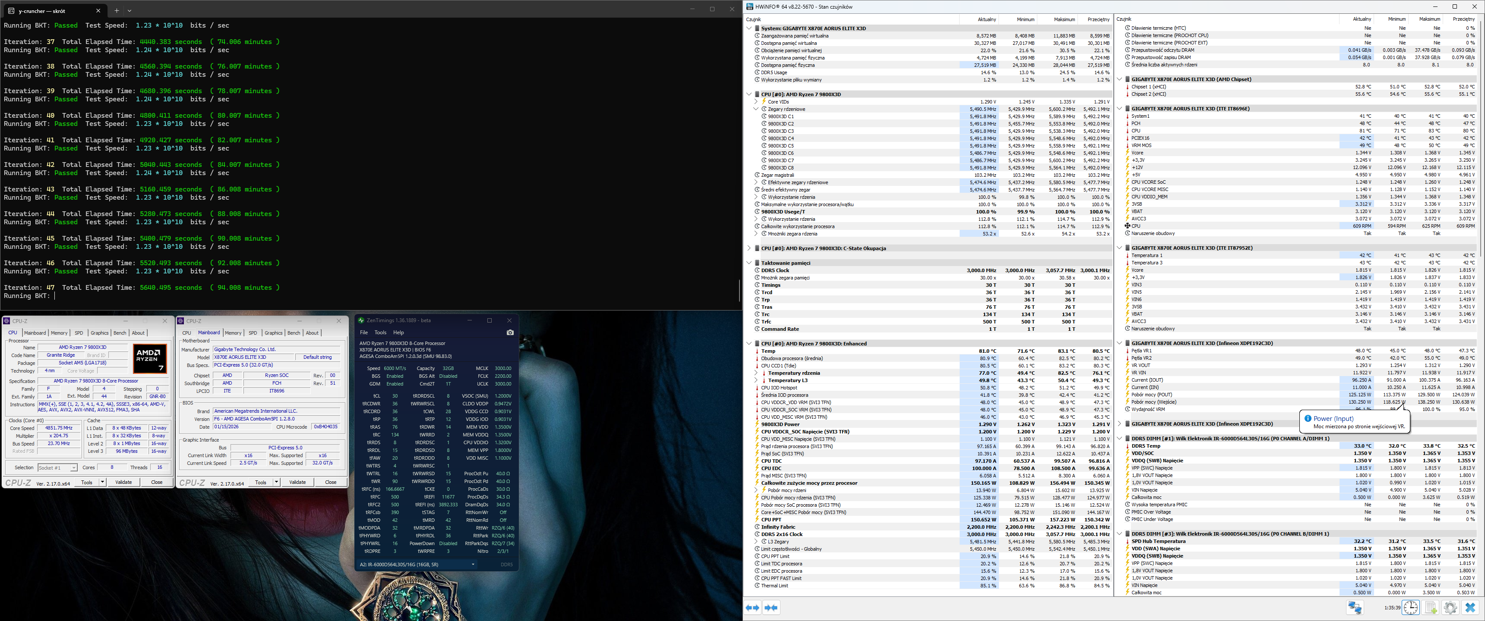Switch to Memory tab in first CPU-Z
This screenshot has width=1485, height=621.
pyautogui.click(x=59, y=333)
